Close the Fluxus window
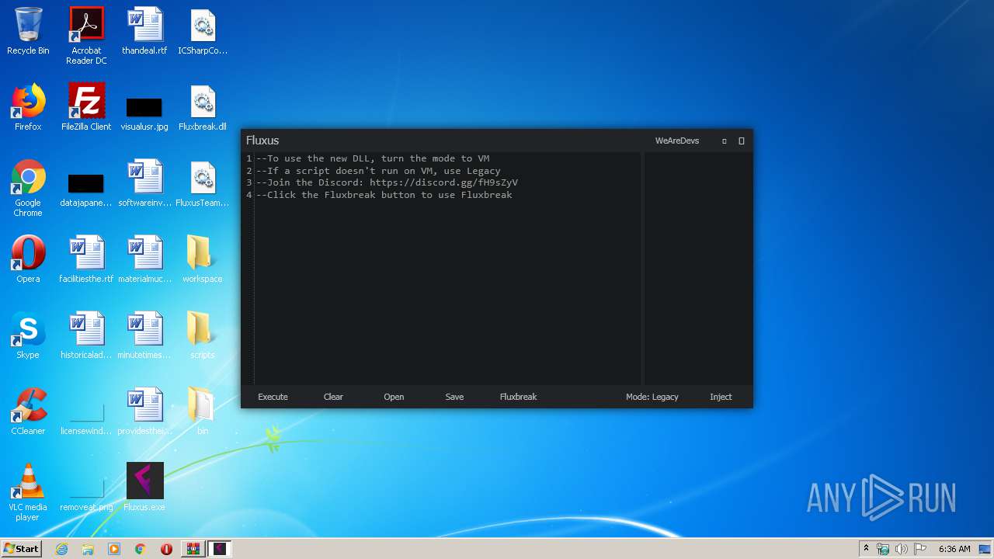The width and height of the screenshot is (994, 559). pyautogui.click(x=742, y=141)
